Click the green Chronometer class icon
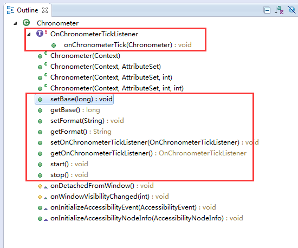Image resolution: width=298 pixels, height=248 pixels. (26, 23)
